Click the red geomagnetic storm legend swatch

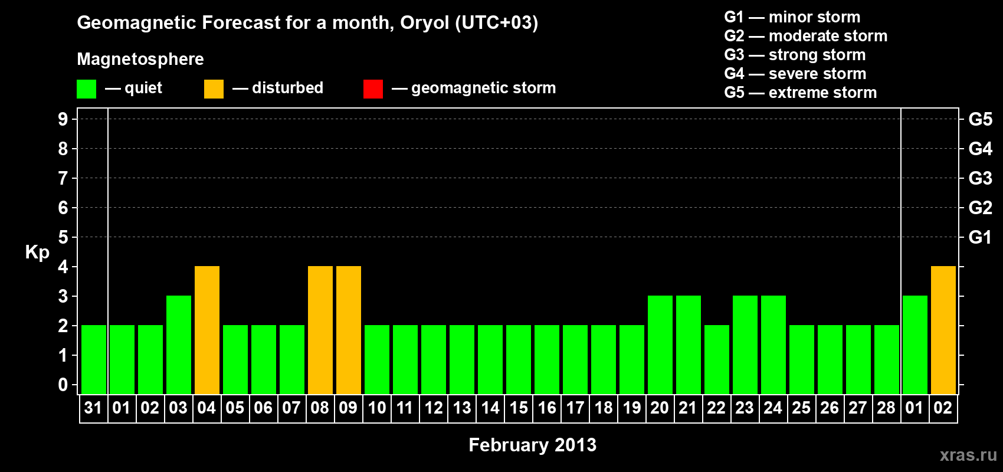point(373,89)
